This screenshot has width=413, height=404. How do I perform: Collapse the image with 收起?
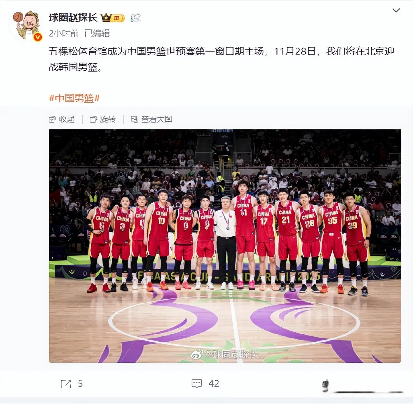[62, 119]
